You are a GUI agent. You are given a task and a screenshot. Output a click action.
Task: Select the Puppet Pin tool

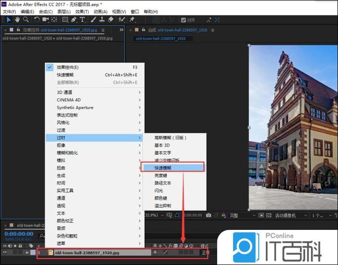coord(132,20)
